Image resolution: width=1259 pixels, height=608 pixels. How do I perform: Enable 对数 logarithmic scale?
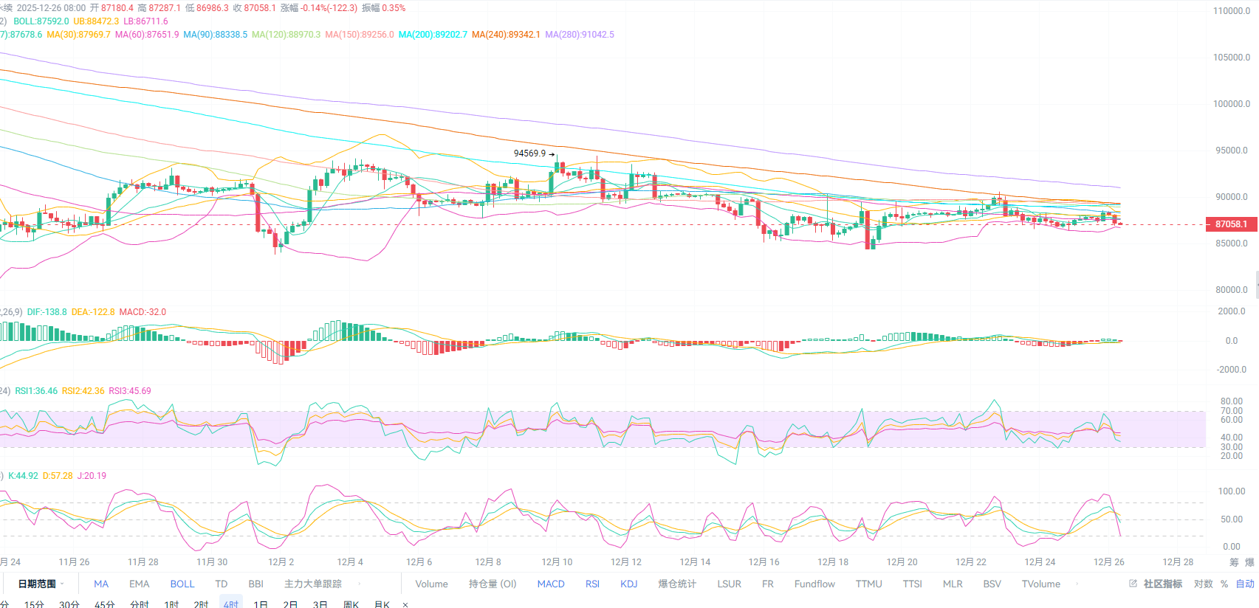tap(1204, 584)
